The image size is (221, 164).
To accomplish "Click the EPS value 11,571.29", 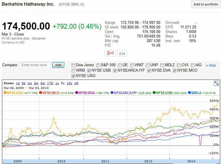I will coord(188,27).
